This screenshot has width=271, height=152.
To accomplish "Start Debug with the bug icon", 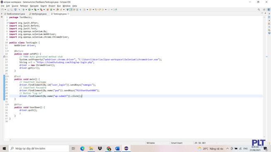I will pyautogui.click(x=23, y=9).
